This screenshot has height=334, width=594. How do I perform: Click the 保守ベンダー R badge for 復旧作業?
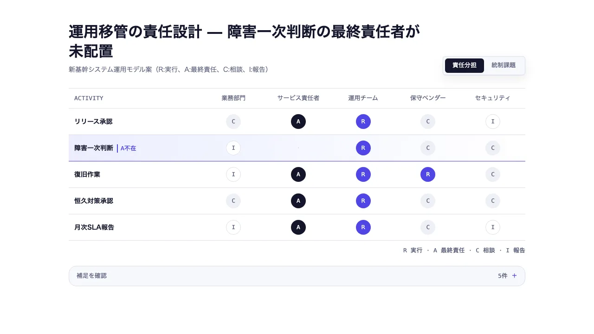pyautogui.click(x=428, y=174)
